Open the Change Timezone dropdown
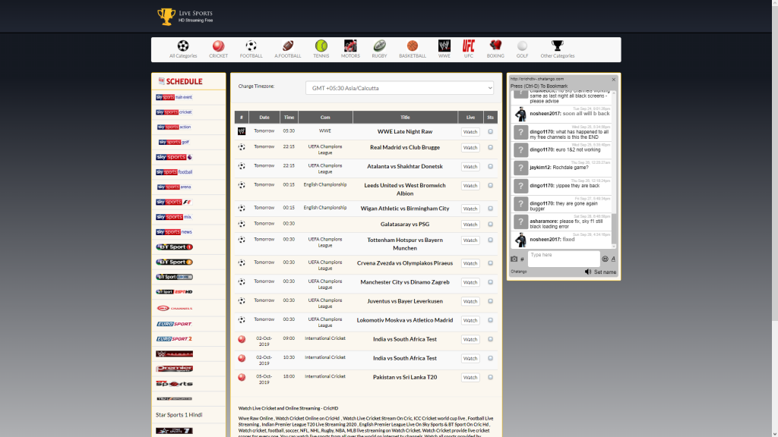778x437 pixels. 400,88
